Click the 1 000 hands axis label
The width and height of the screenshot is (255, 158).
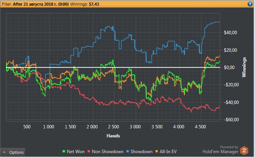[49, 127]
